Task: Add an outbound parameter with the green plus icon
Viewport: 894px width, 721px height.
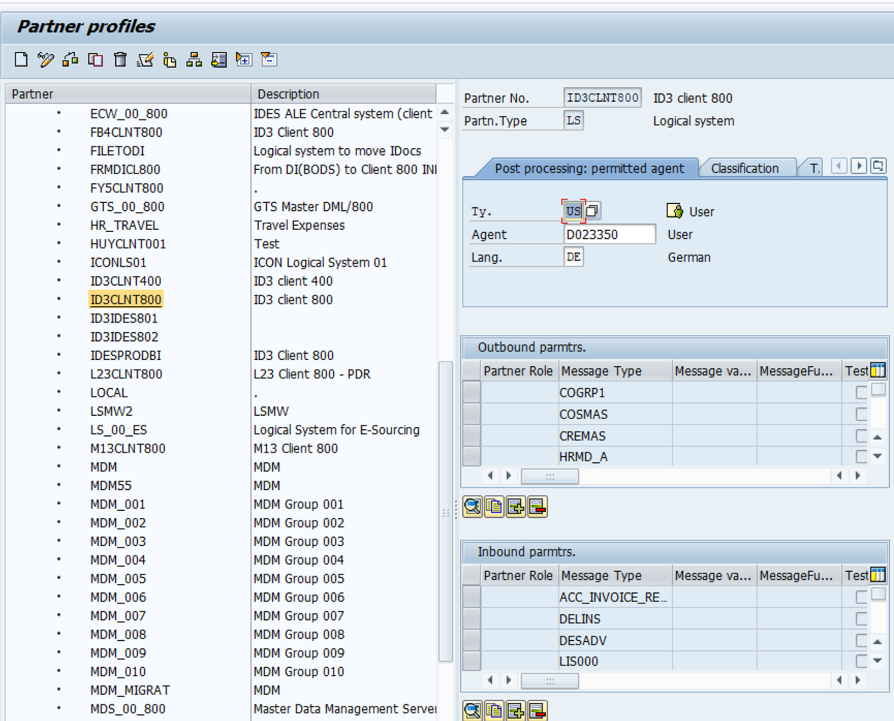Action: click(x=515, y=507)
